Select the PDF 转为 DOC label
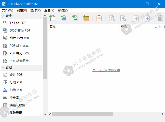The height and width of the screenshot is (122, 165). tap(20, 53)
